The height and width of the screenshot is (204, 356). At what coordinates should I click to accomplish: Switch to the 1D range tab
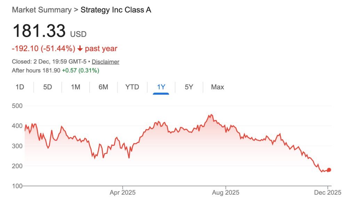20,87
